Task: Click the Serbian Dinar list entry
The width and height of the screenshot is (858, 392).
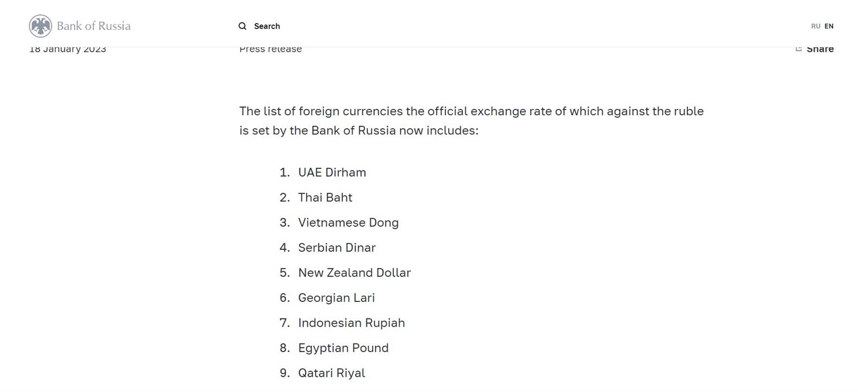Action: 337,248
